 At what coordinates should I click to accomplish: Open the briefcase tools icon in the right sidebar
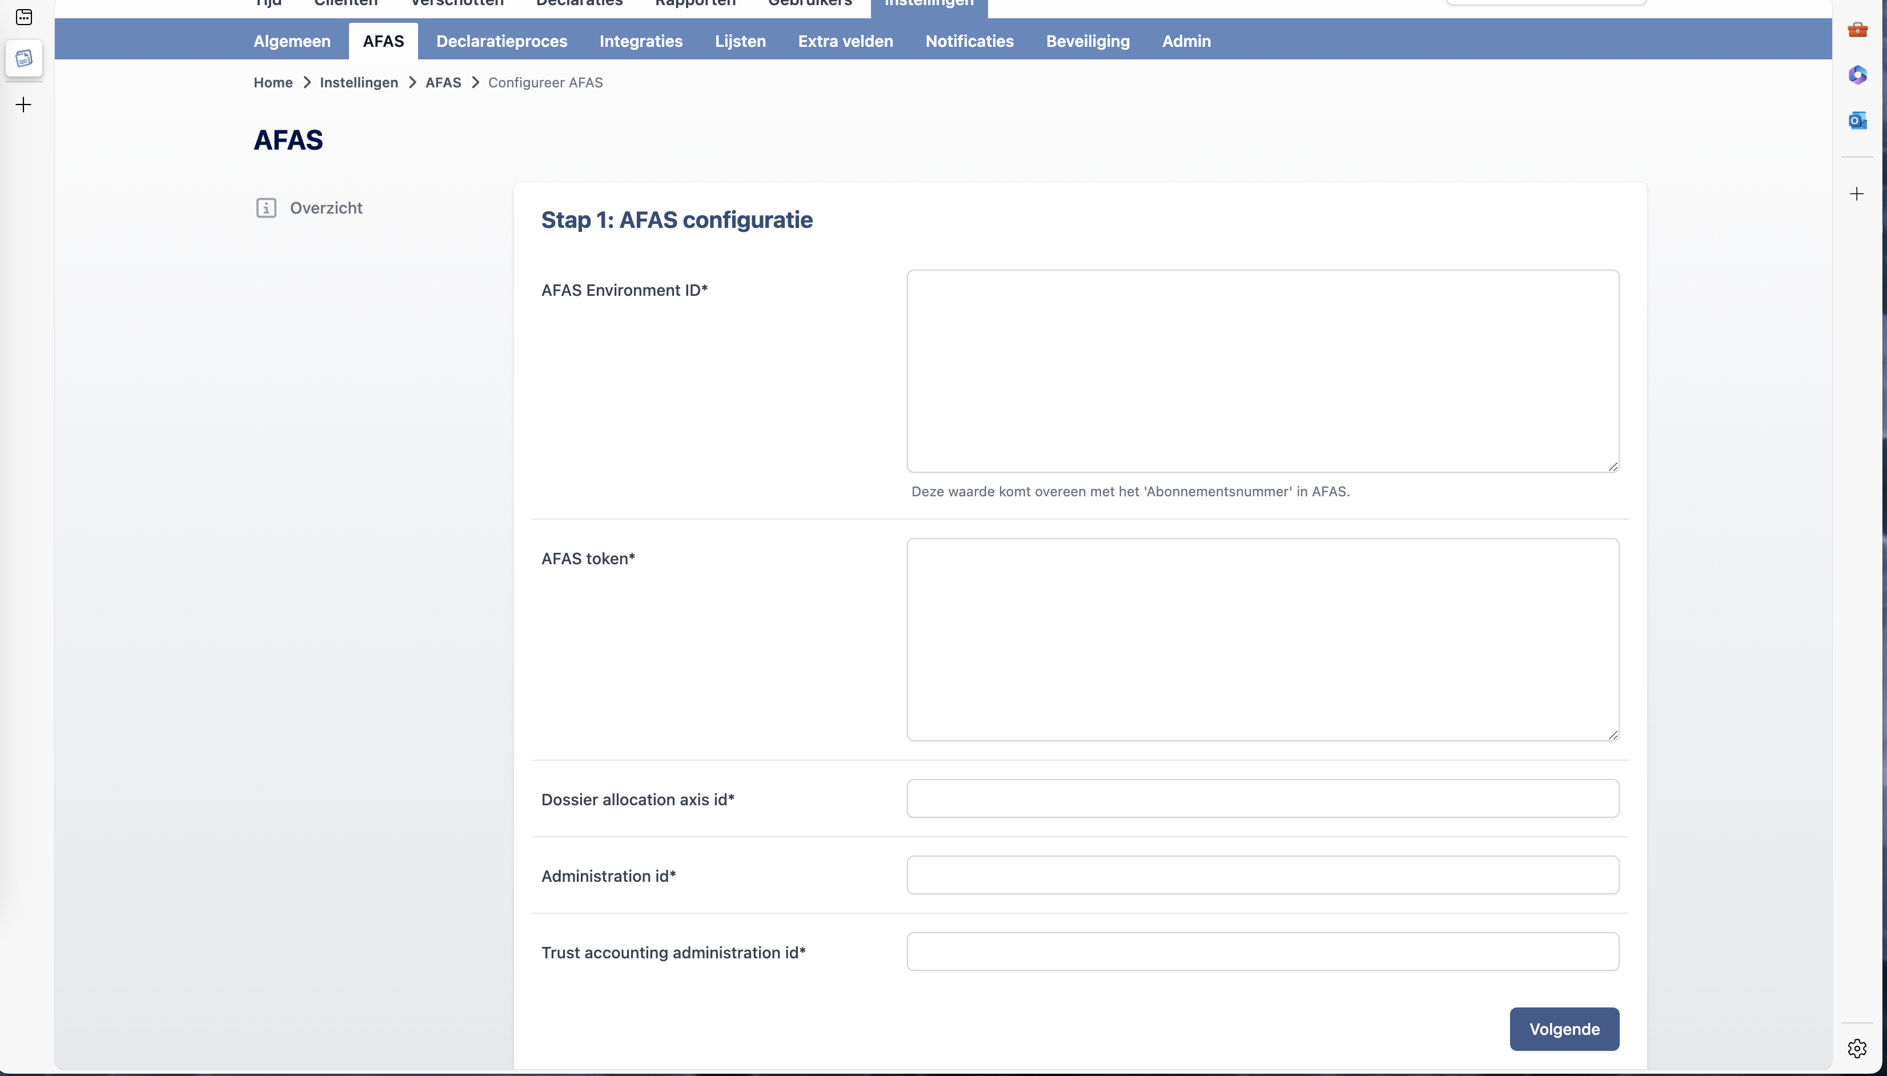coord(1857,30)
